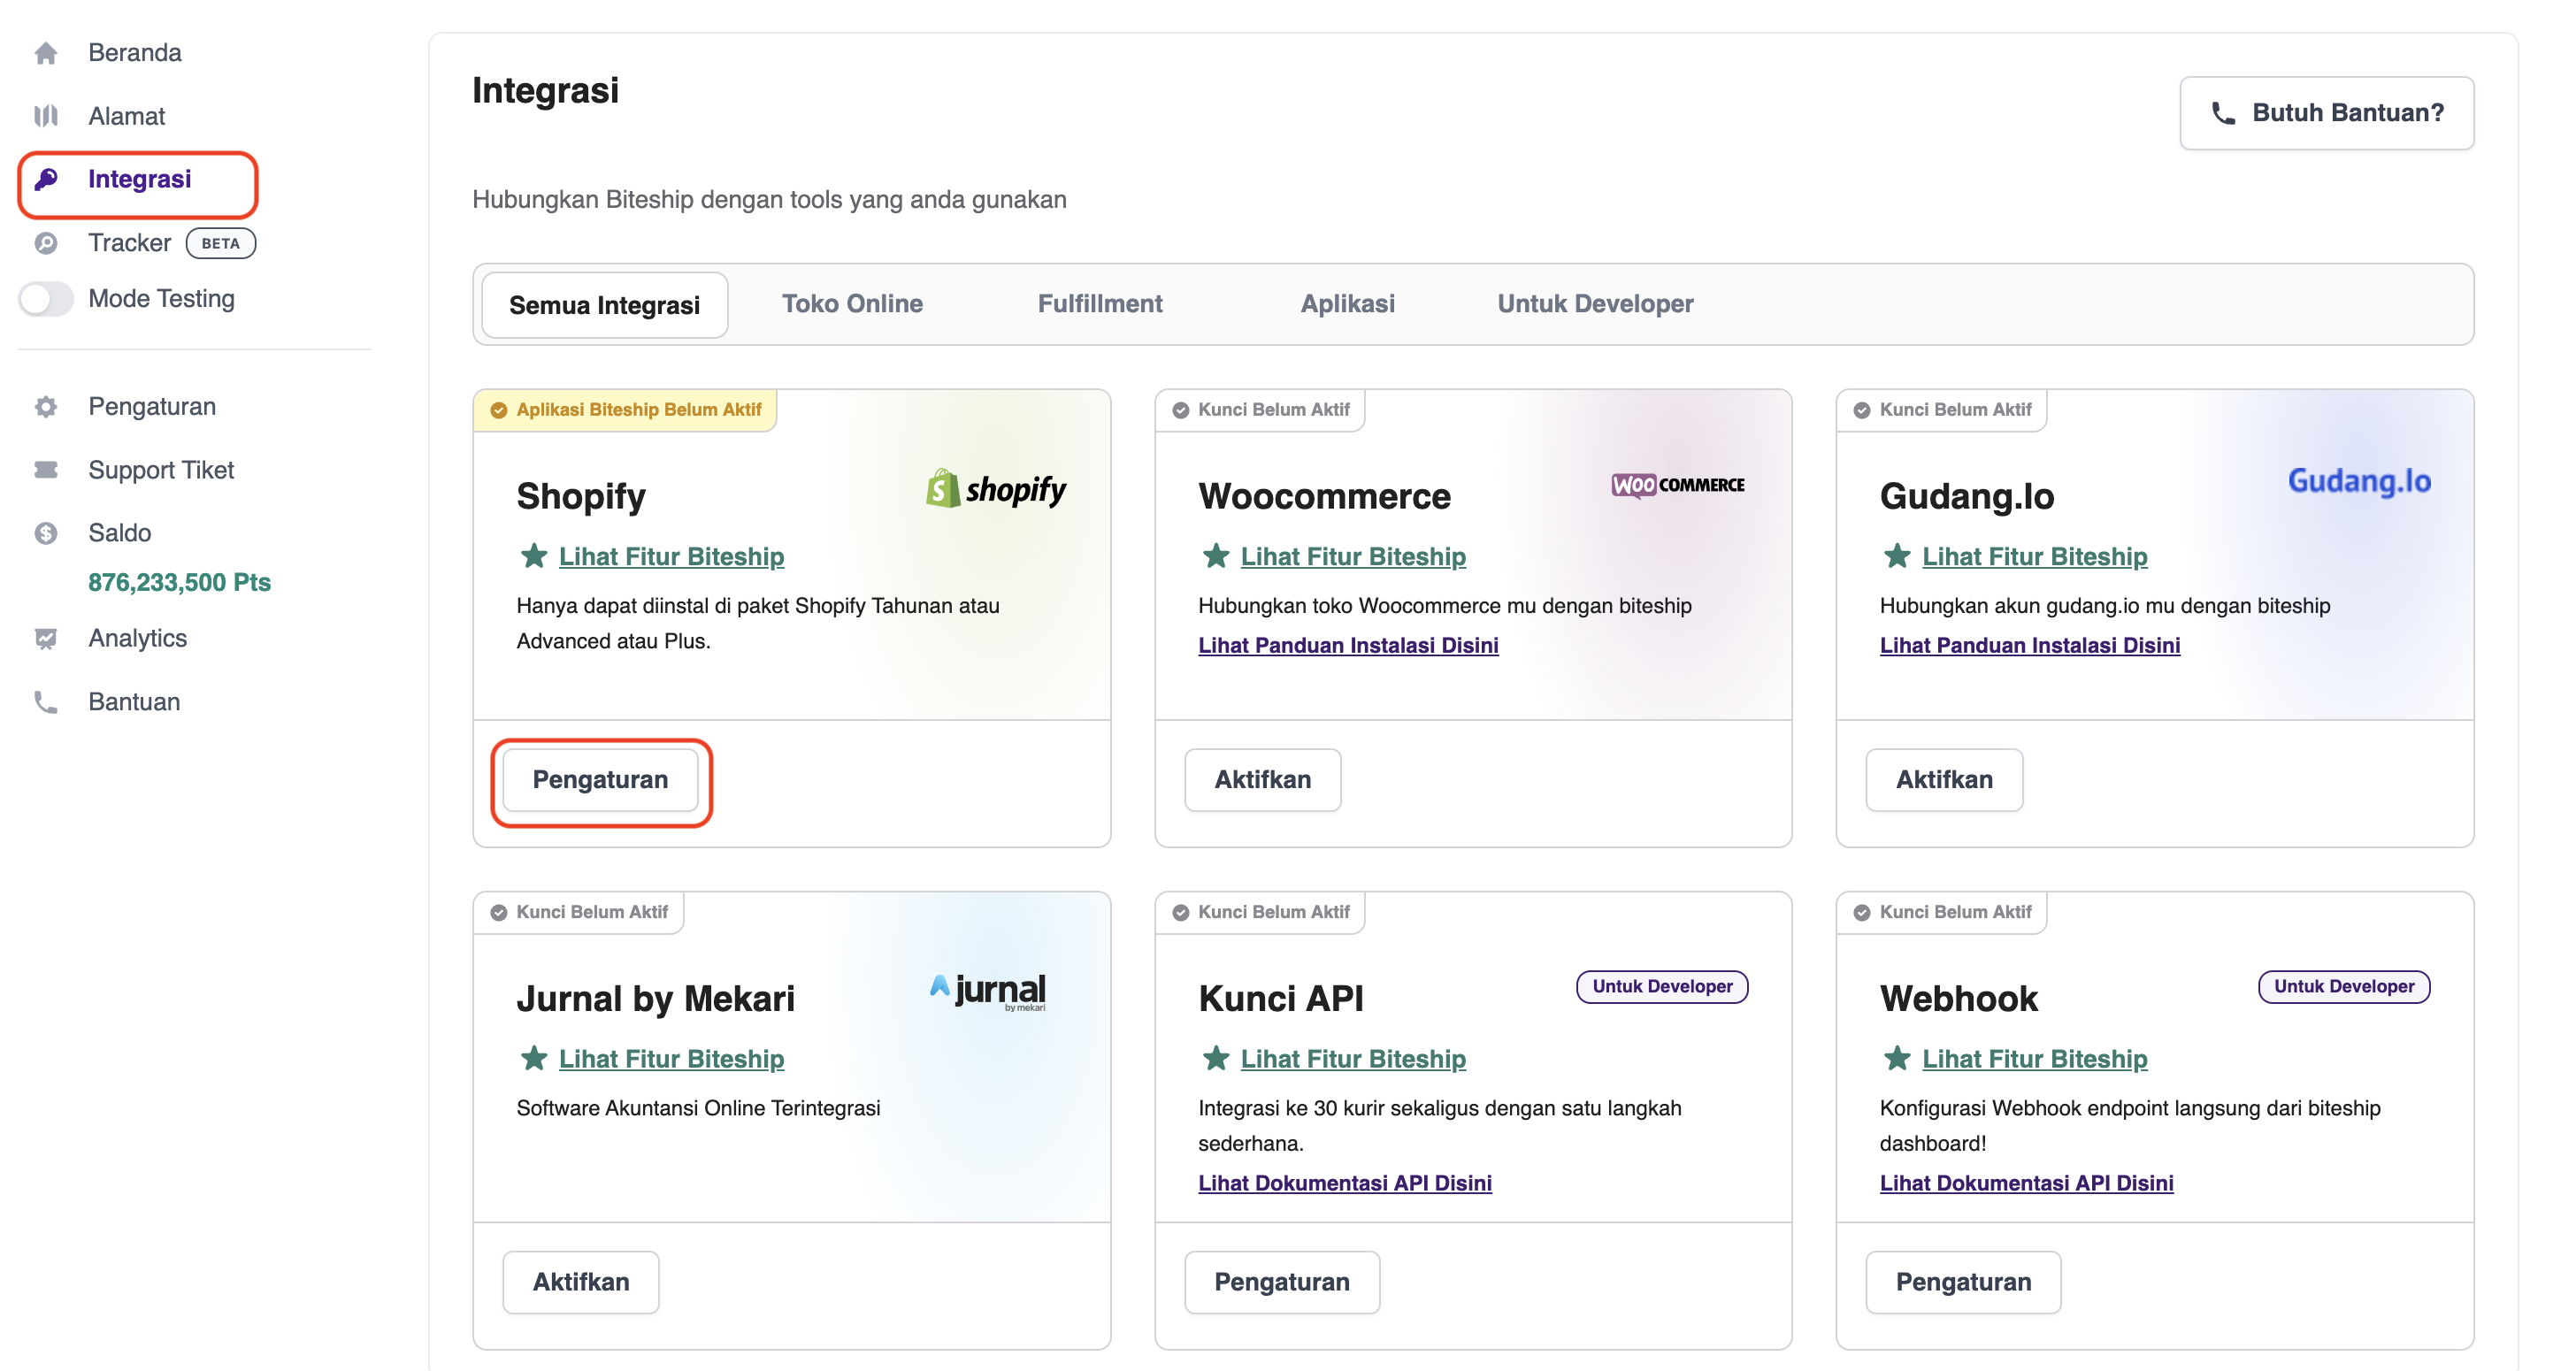Screen dimensions: 2576x1371
Task: Click the Shopify logo
Action: [996, 489]
